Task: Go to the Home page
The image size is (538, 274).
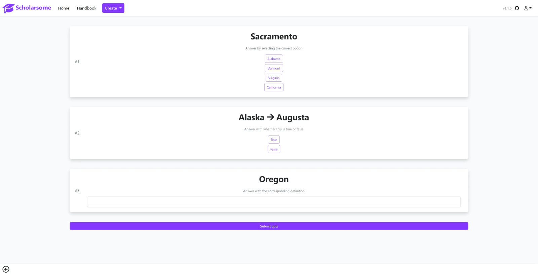Action: [x=64, y=8]
